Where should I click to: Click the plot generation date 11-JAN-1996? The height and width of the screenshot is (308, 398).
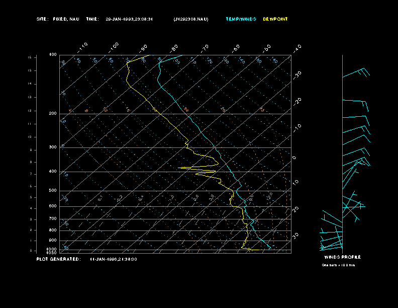pyautogui.click(x=114, y=259)
